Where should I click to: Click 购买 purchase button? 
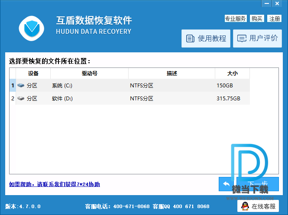[257, 19]
